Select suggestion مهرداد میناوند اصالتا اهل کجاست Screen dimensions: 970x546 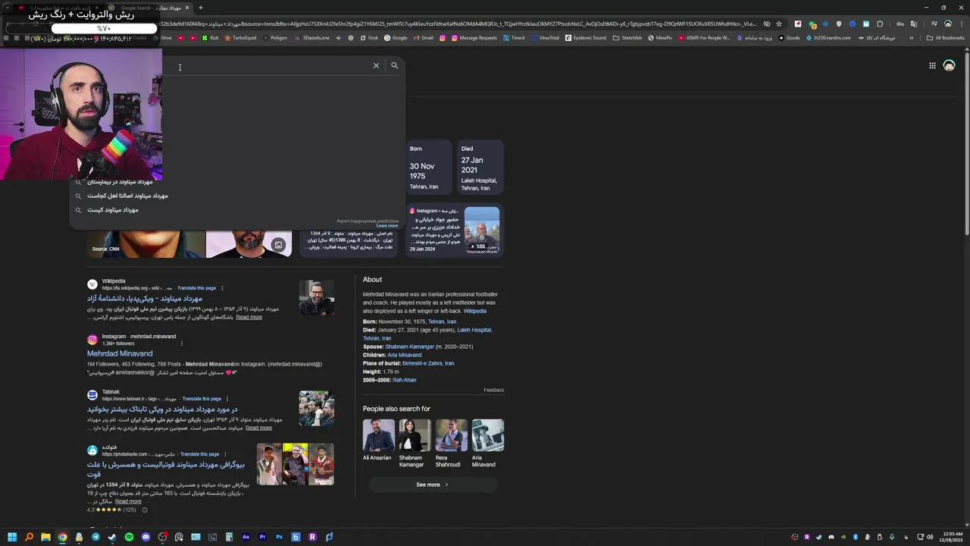point(127,196)
